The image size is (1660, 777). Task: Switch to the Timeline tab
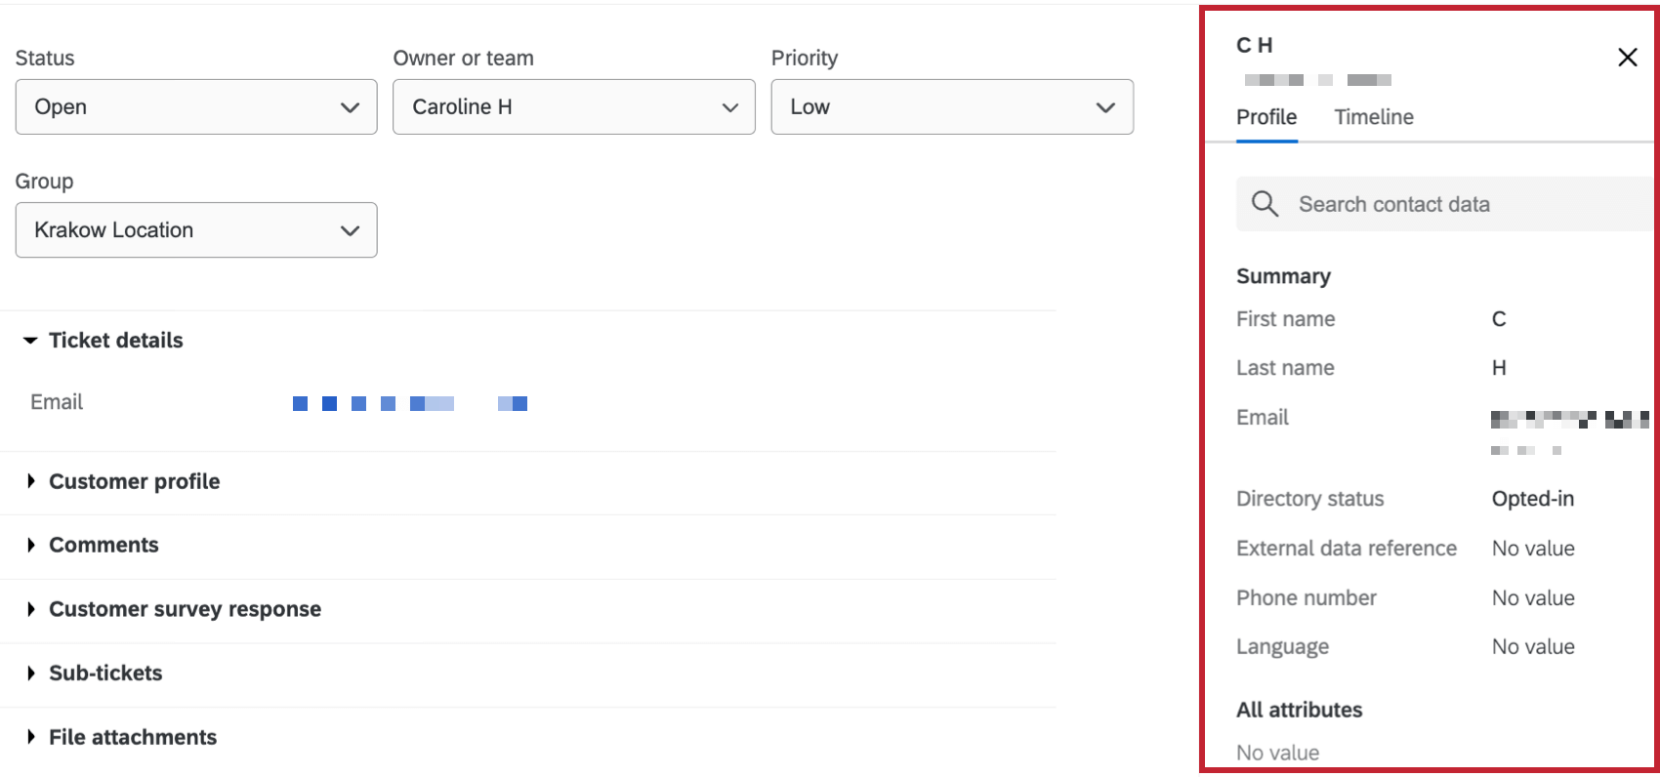(x=1374, y=117)
